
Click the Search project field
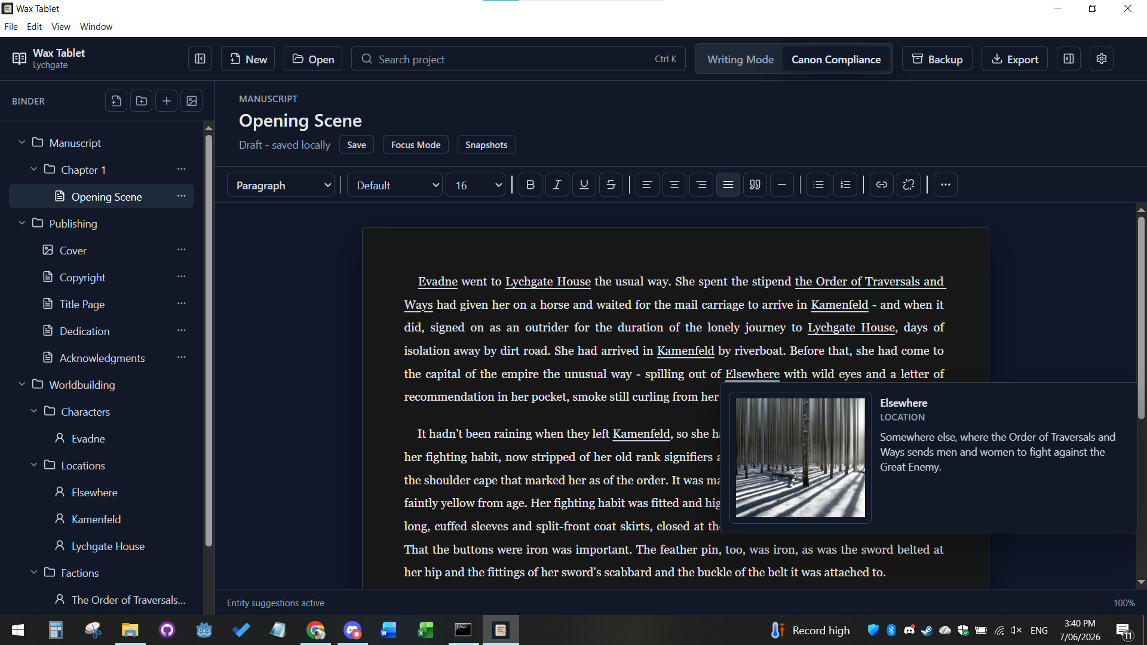tap(519, 59)
